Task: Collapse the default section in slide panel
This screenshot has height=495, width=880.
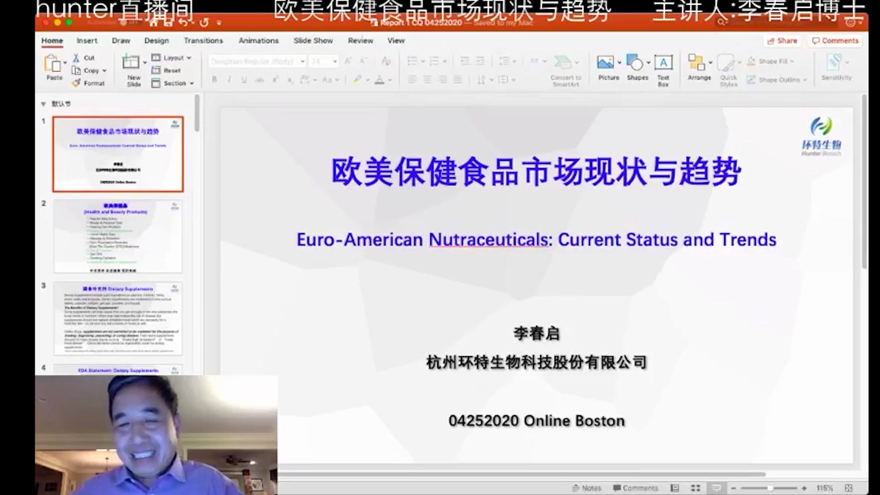Action: (x=44, y=104)
